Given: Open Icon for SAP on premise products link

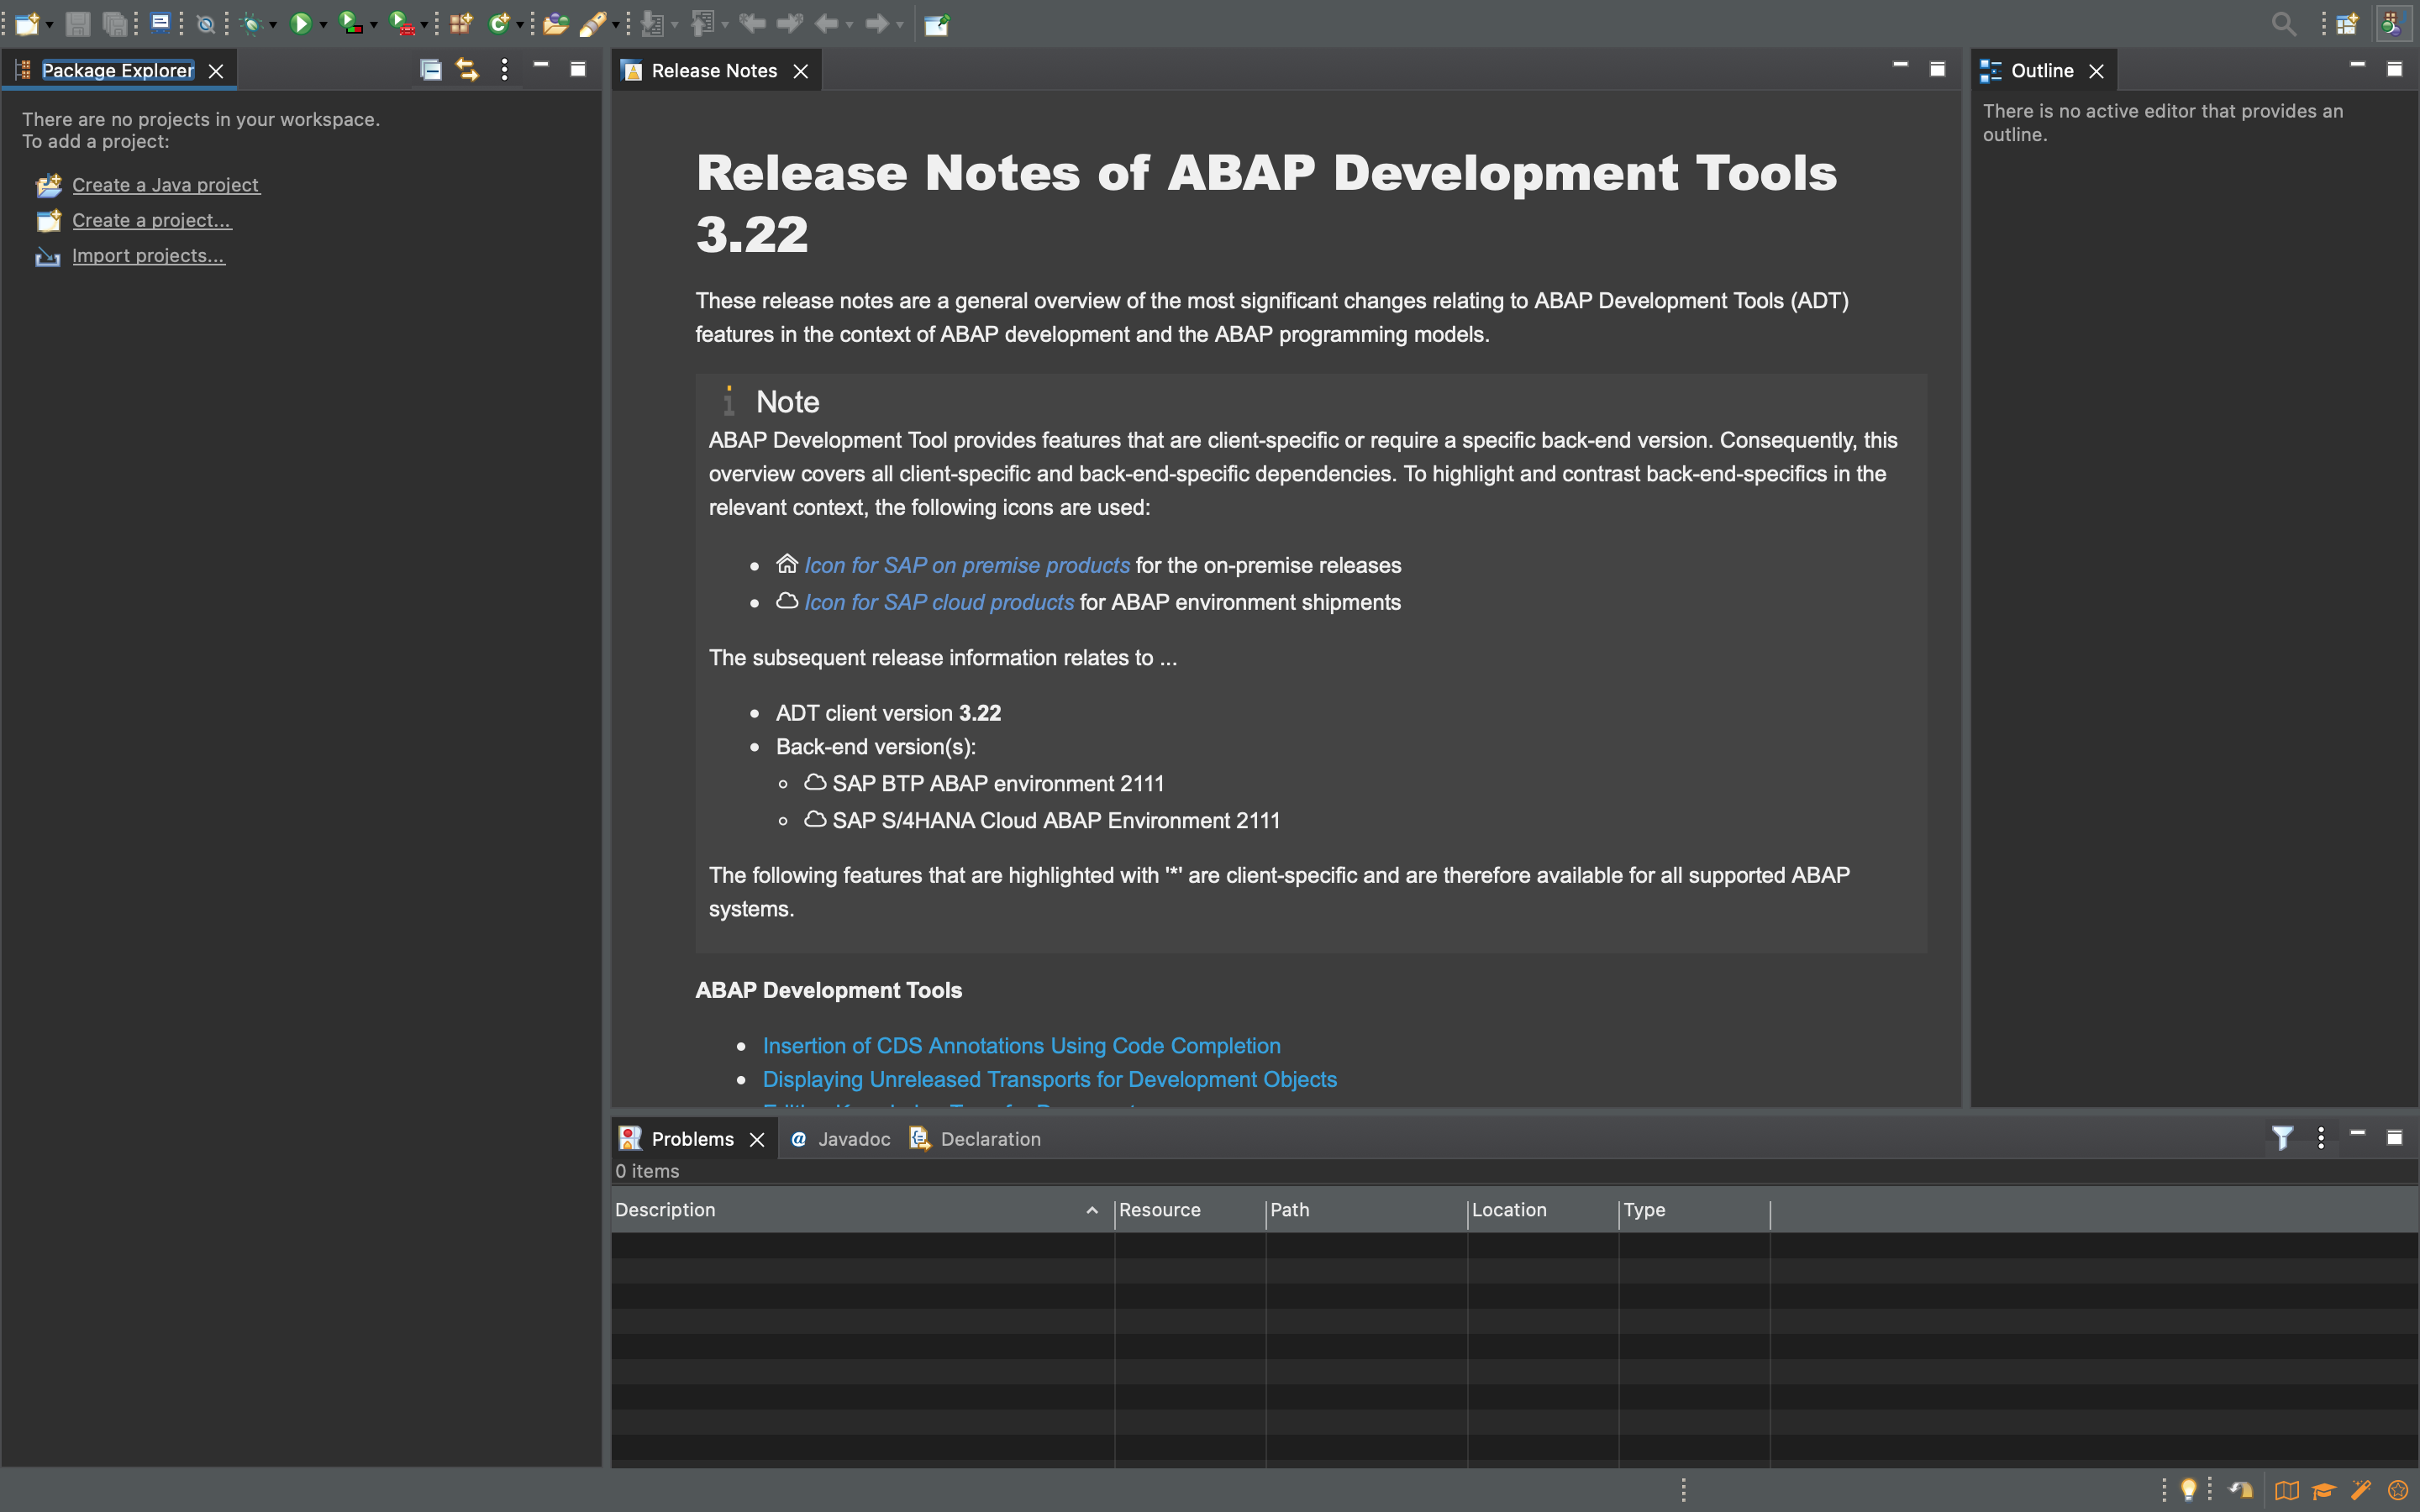Looking at the screenshot, I should [x=967, y=565].
